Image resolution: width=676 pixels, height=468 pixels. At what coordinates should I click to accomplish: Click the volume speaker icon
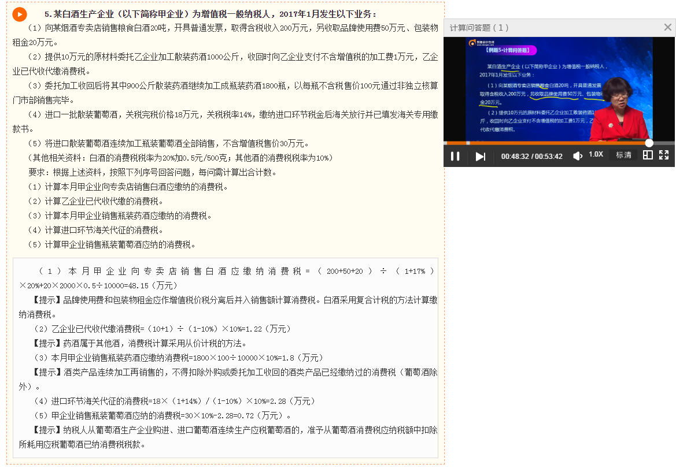(x=577, y=155)
